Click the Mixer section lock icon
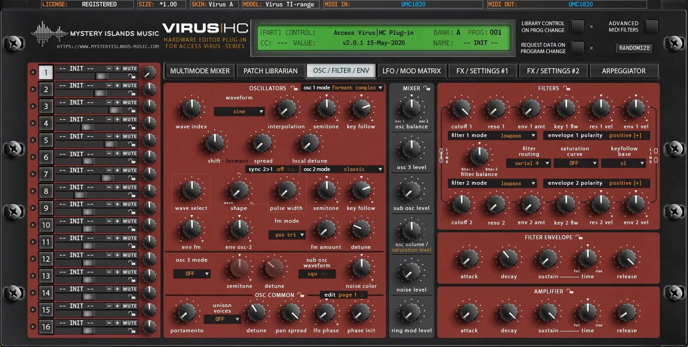 [427, 88]
